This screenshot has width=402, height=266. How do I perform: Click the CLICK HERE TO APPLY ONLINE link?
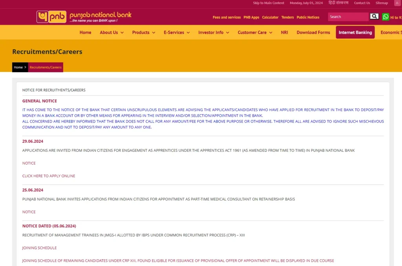[x=48, y=176]
